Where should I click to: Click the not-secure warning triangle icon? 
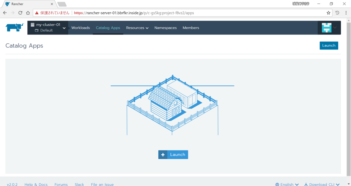[37, 13]
